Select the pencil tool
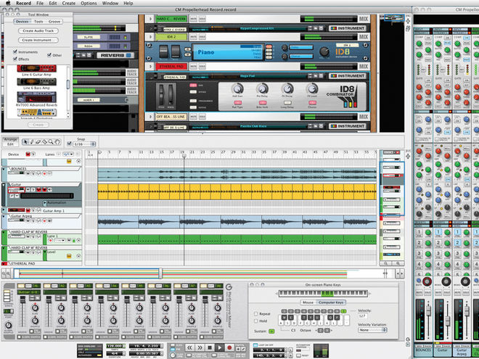This screenshot has height=359, width=479. (32, 141)
